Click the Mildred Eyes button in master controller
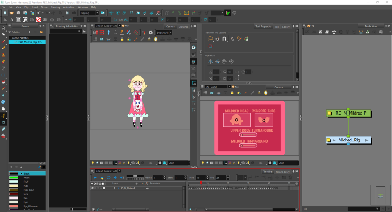392x212 pixels. coord(264,120)
